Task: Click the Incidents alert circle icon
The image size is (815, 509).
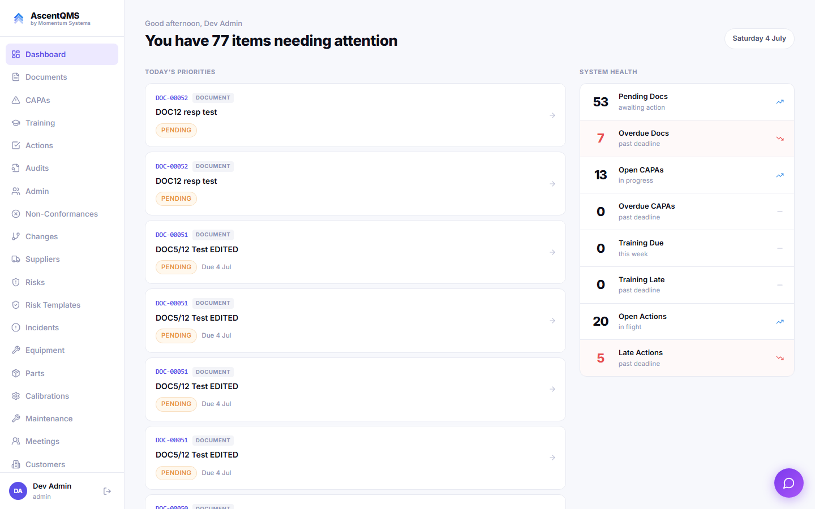Action: [16, 327]
